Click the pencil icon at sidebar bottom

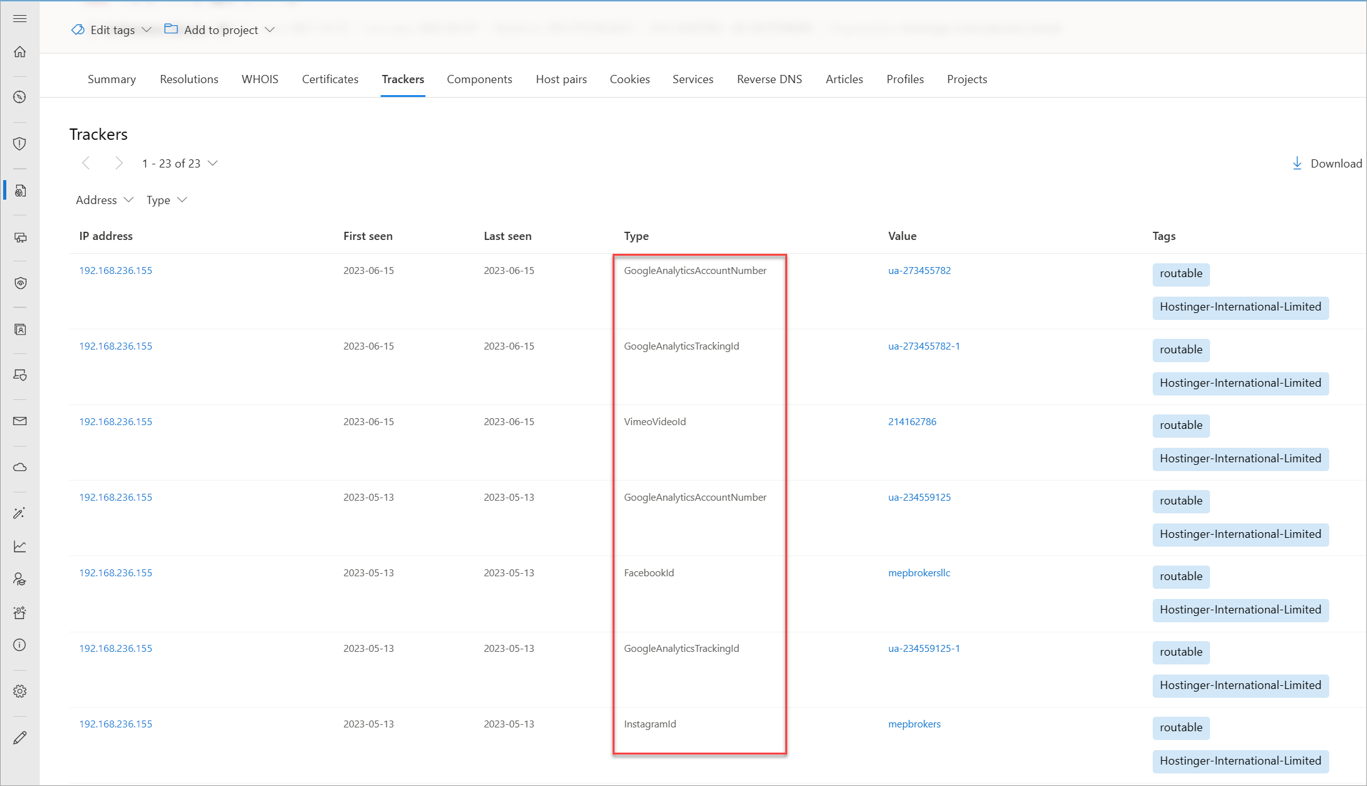click(20, 738)
